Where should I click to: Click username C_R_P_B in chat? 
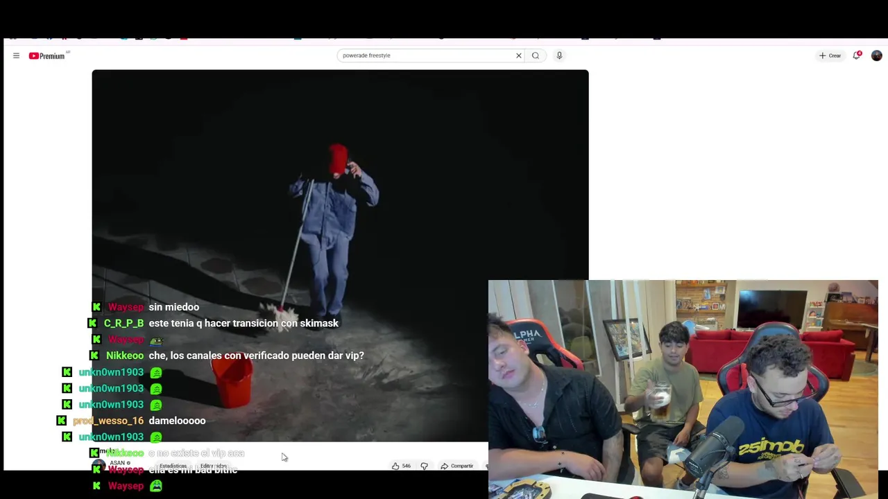pos(123,323)
